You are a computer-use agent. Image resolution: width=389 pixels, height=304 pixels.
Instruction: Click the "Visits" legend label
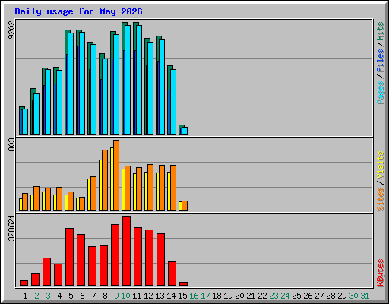[x=381, y=166]
